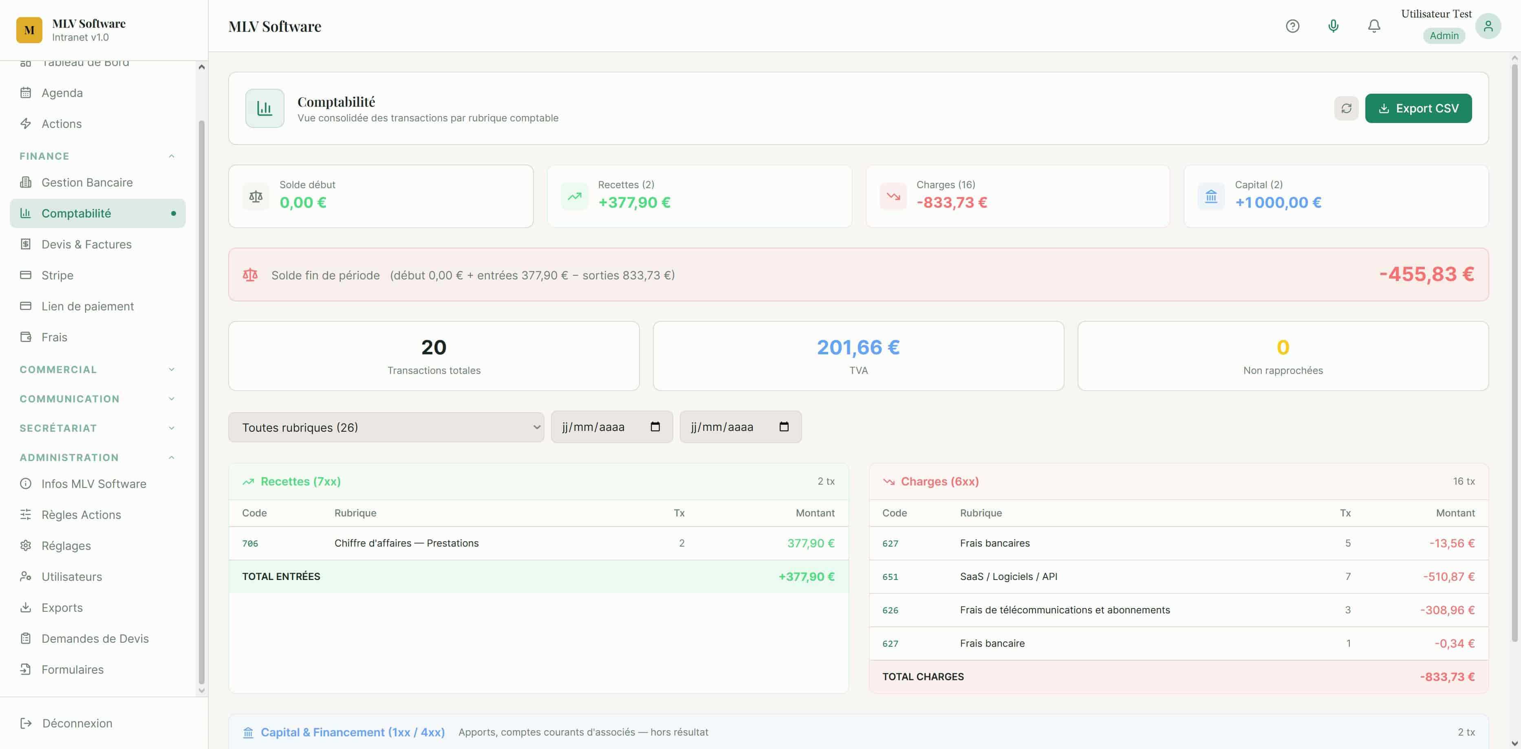Click the 201,66 € TVA card
Screen dimensions: 1521x749
coord(858,356)
